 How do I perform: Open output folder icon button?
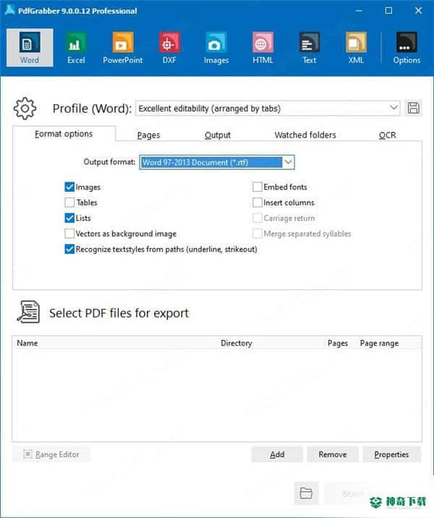coord(306,493)
